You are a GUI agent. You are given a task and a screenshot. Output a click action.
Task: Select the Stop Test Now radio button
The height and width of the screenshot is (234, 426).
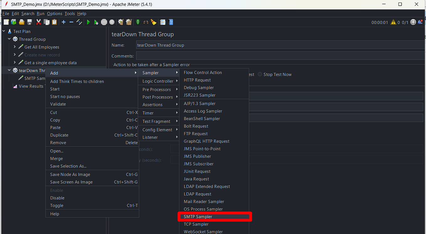(x=260, y=74)
